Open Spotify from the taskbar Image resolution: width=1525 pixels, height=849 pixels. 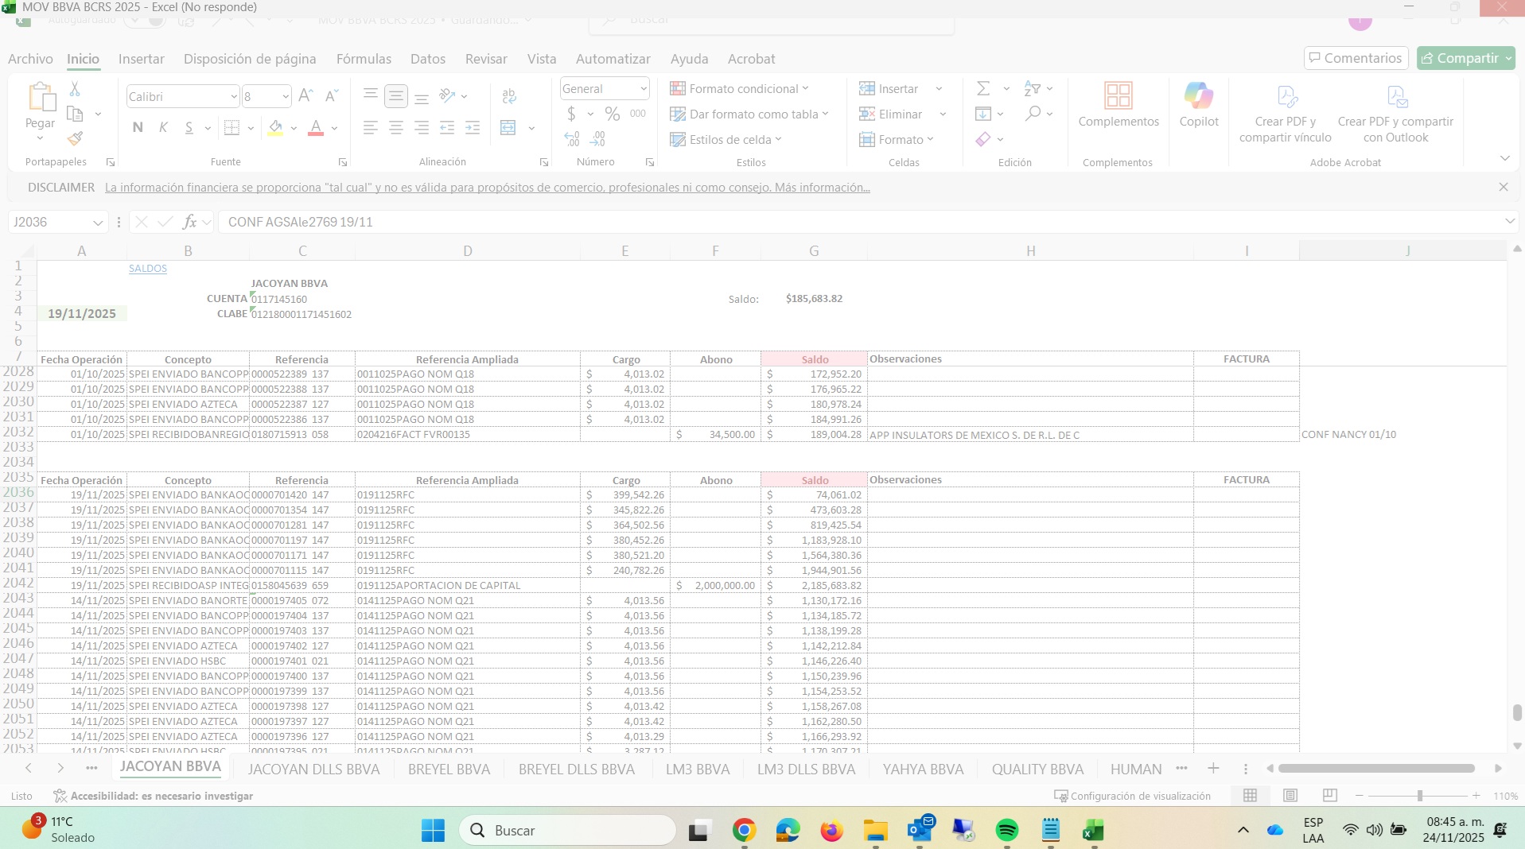click(1006, 830)
